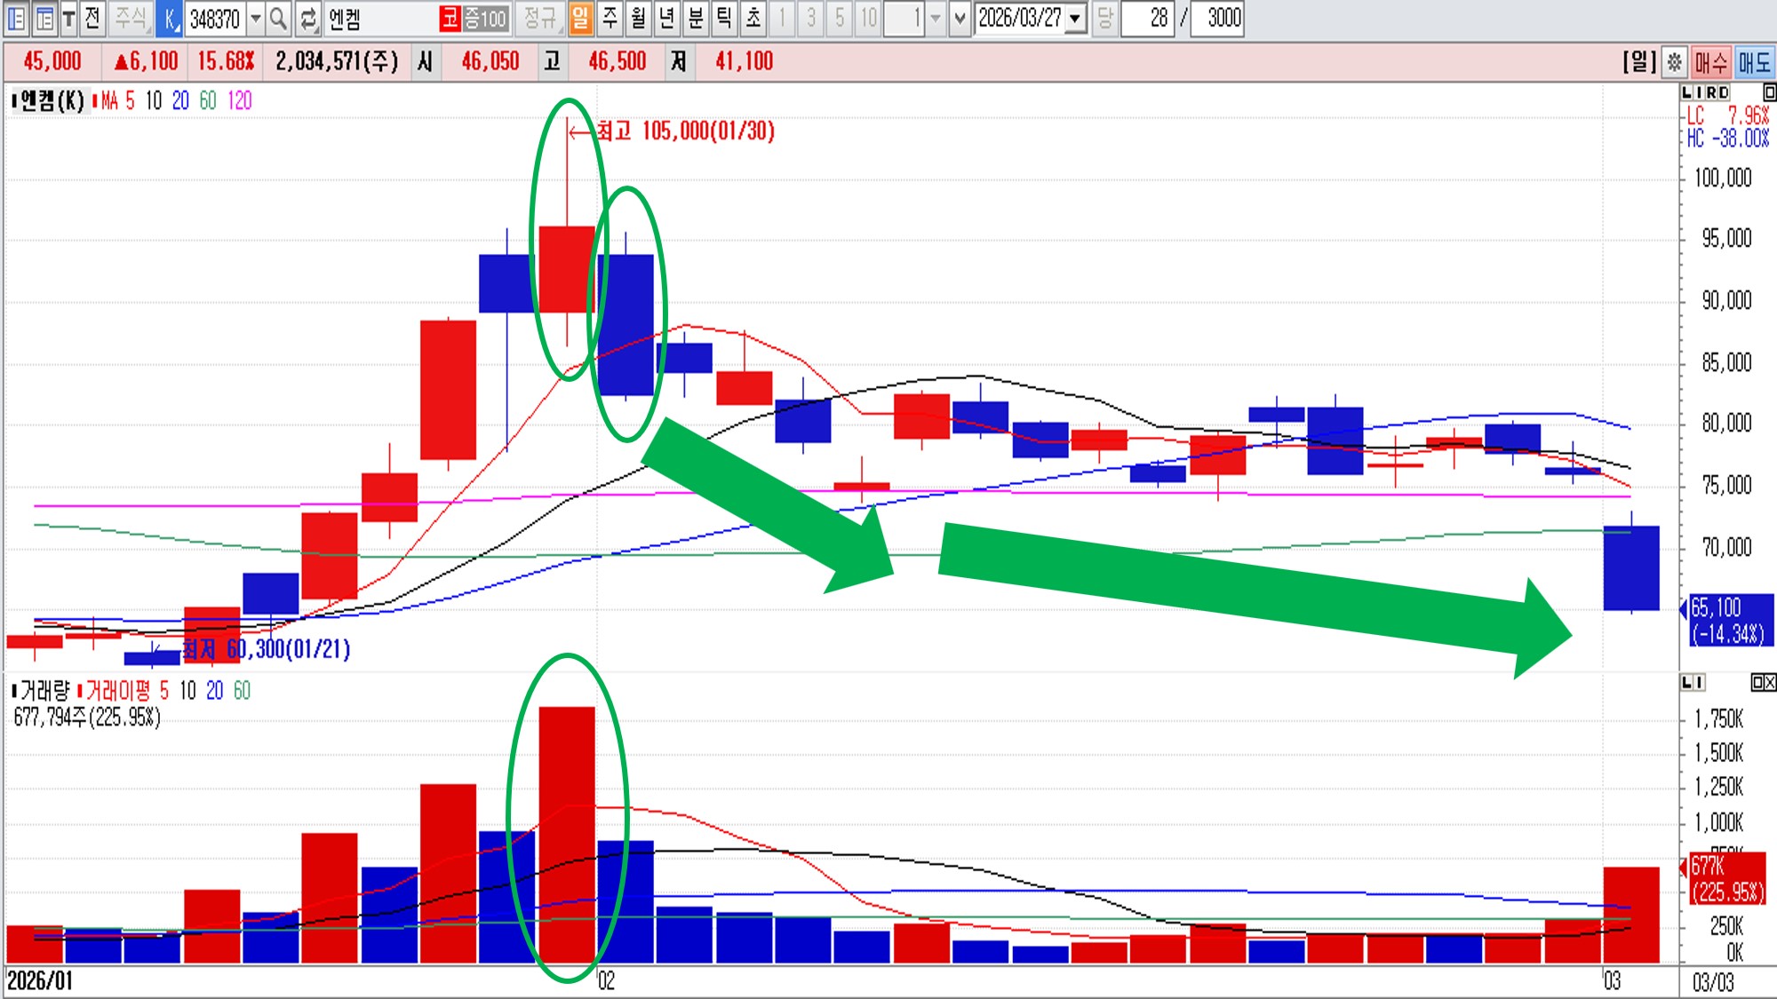Click the swap arrows icon next to search
The width and height of the screenshot is (1777, 999).
point(307,18)
